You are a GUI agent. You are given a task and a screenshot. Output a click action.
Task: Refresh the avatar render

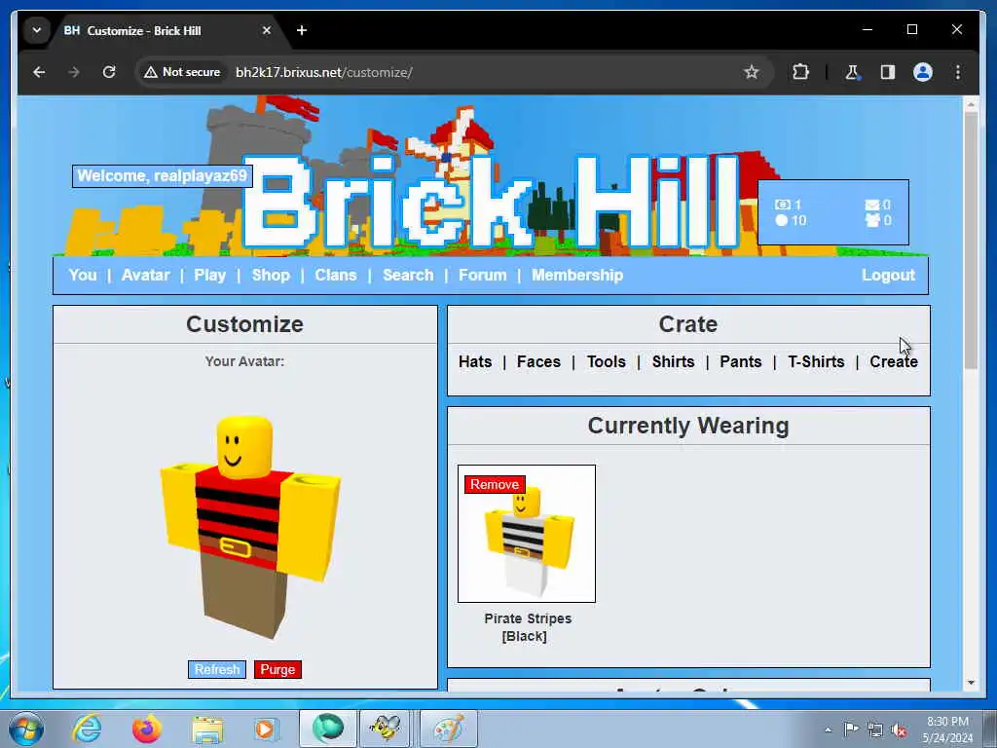point(217,669)
